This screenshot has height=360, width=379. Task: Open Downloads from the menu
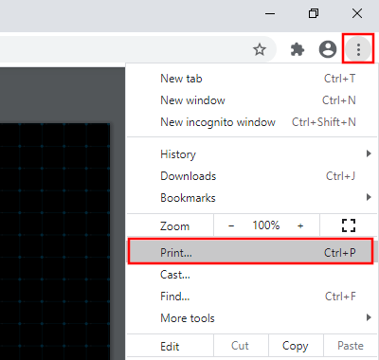point(252,176)
